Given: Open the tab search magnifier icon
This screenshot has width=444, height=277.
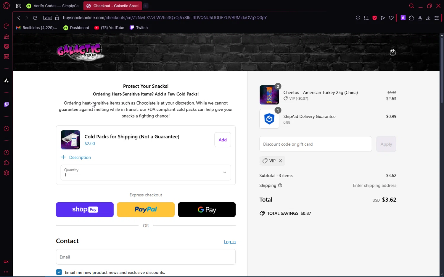Looking at the screenshot, I should 411,6.
